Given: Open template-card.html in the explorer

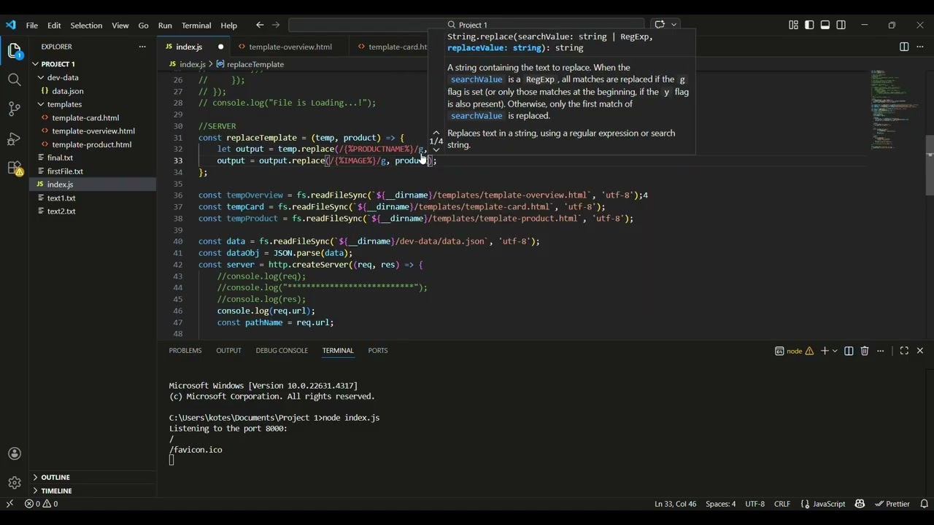Looking at the screenshot, I should pos(85,117).
